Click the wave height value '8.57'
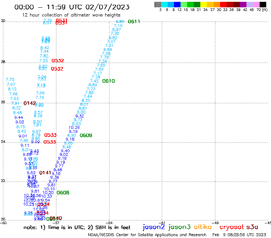 click(38, 112)
